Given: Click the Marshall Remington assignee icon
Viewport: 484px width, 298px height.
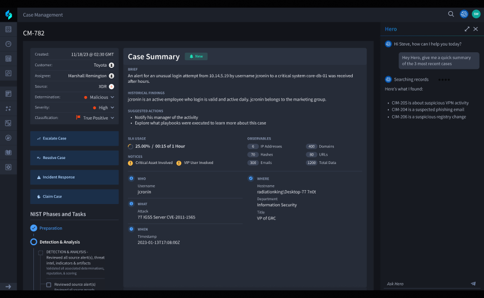Looking at the screenshot, I should pyautogui.click(x=111, y=76).
